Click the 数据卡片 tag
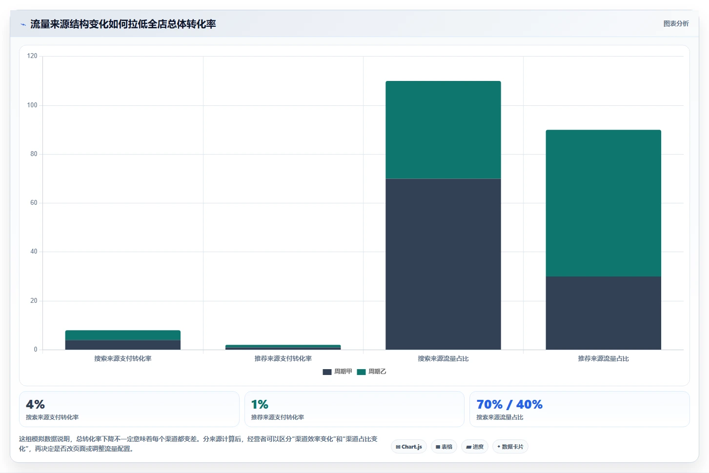 click(x=510, y=447)
